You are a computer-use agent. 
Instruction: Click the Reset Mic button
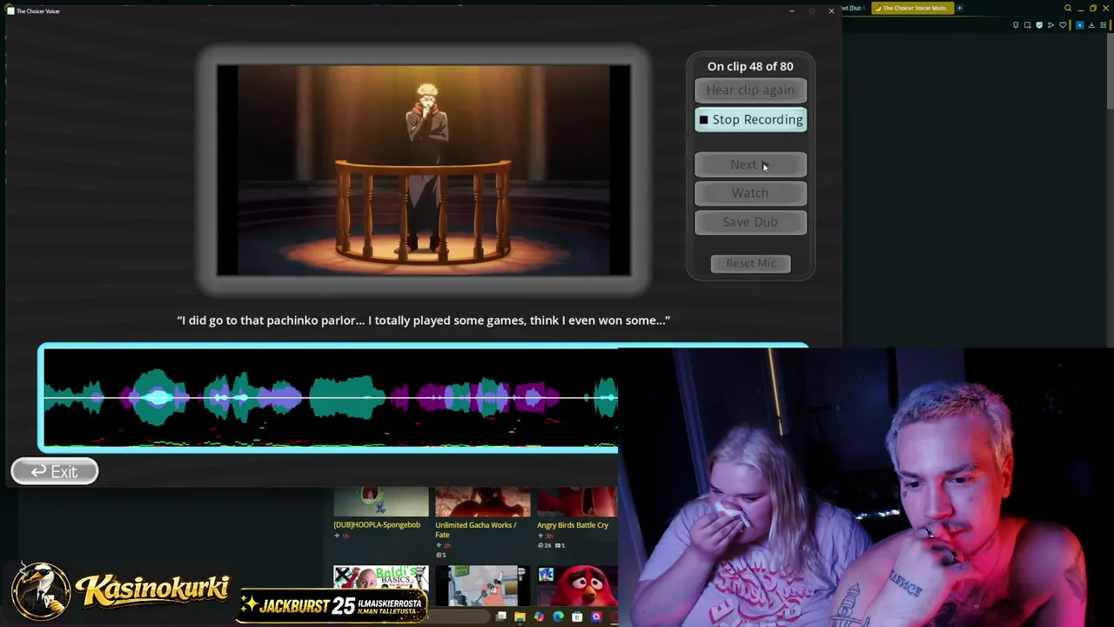click(x=750, y=263)
